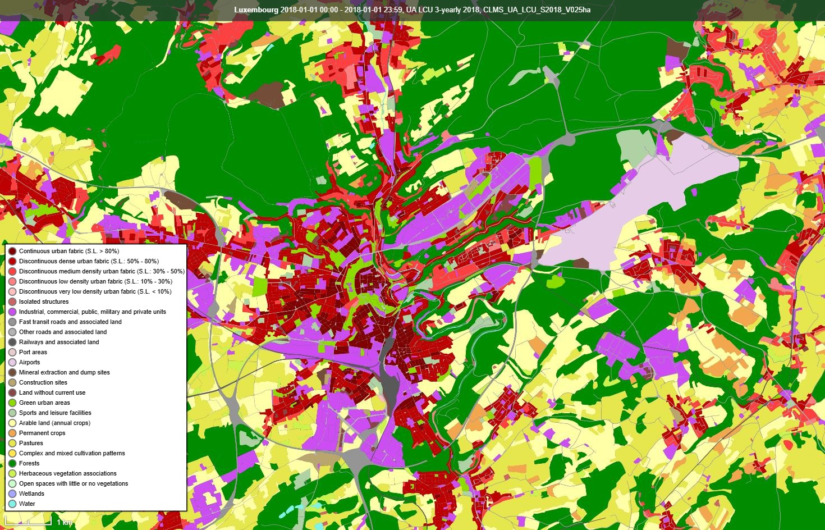825x530 pixels.
Task: Click the Railways and associated land swatch
Action: click(x=12, y=342)
